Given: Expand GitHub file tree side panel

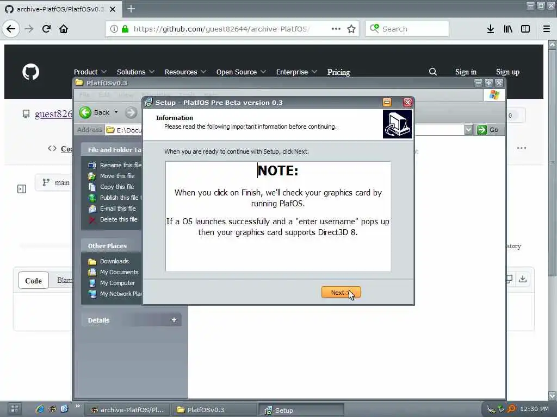Looking at the screenshot, I should [22, 189].
